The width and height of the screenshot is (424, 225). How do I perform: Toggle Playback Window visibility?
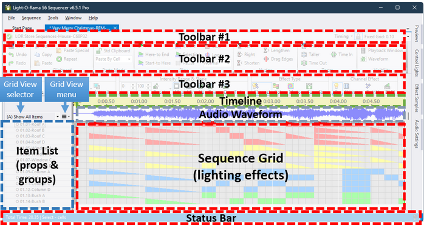pyautogui.click(x=382, y=50)
